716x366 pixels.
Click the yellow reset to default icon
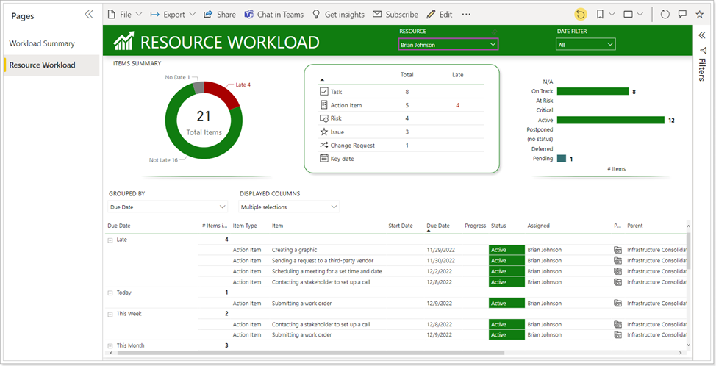pyautogui.click(x=581, y=15)
